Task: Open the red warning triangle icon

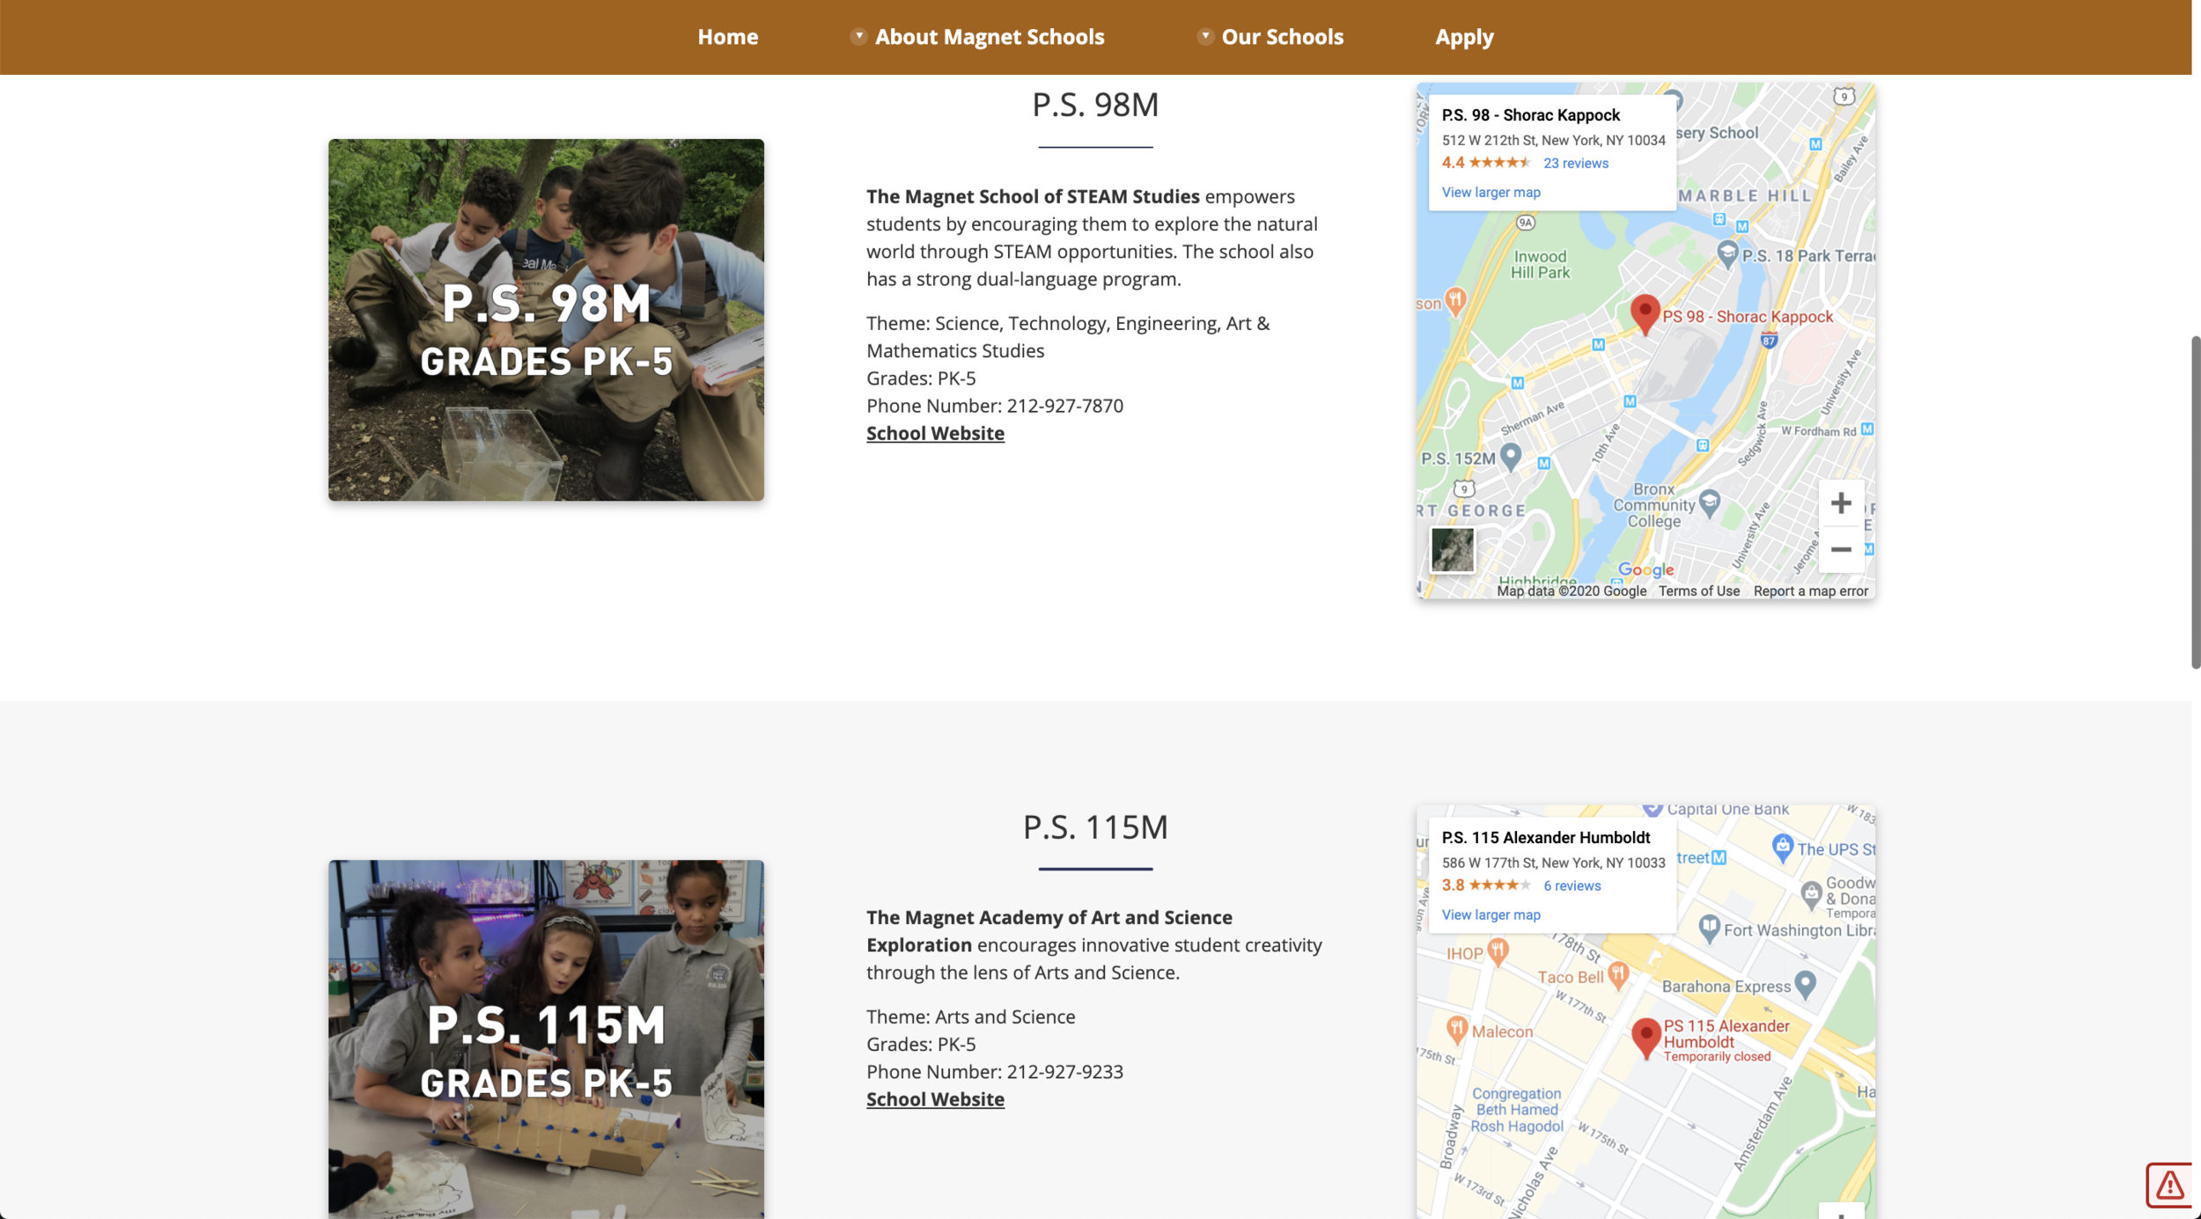Action: pyautogui.click(x=2169, y=1186)
